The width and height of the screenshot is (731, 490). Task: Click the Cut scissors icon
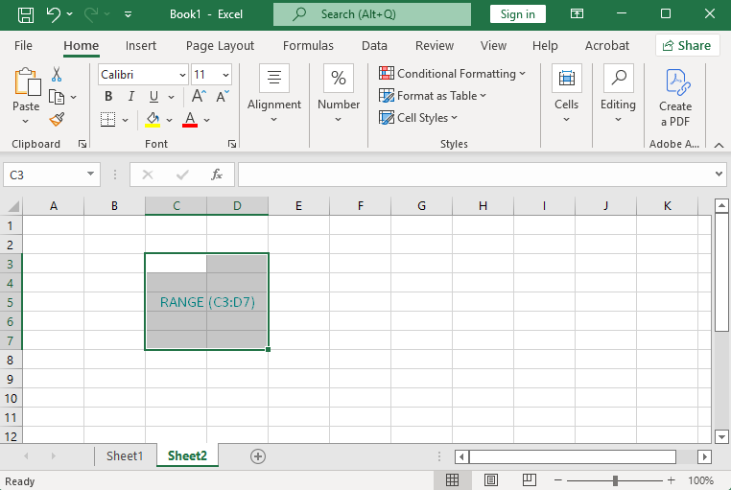point(57,74)
